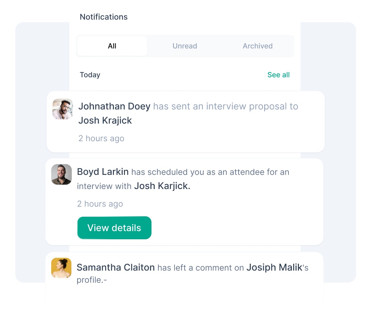This screenshot has width=370, height=309.
Task: Select Boyd Larkin's avatar picture
Action: click(x=61, y=174)
